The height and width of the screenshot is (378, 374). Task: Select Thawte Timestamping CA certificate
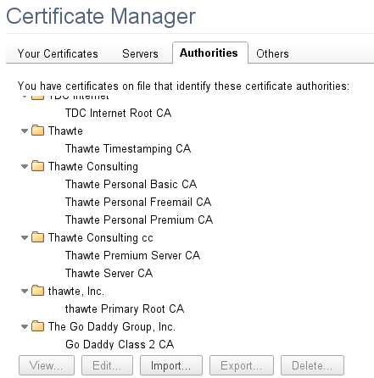point(128,148)
